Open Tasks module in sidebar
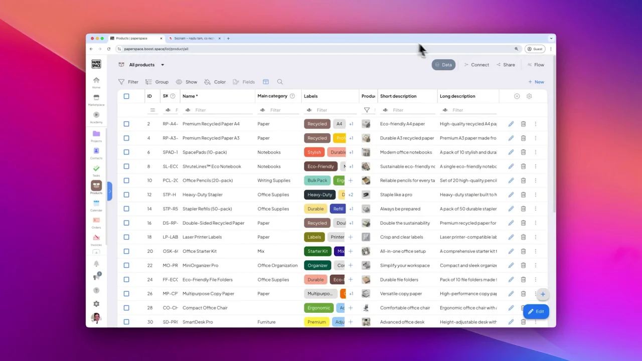642x361 pixels. pyautogui.click(x=96, y=170)
